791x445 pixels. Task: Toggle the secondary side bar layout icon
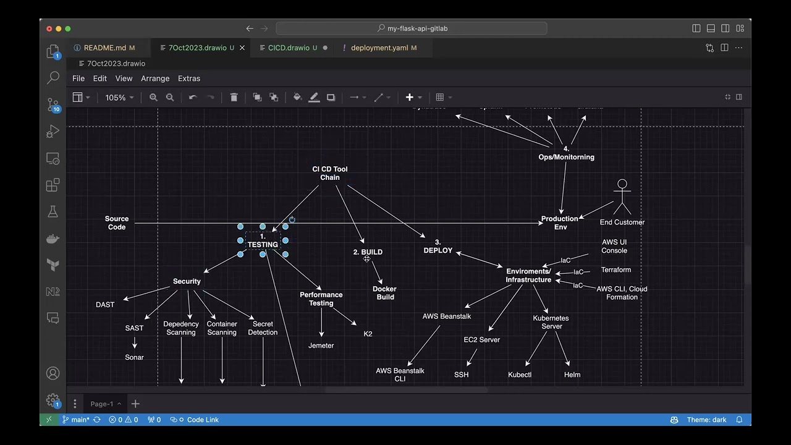point(725,28)
